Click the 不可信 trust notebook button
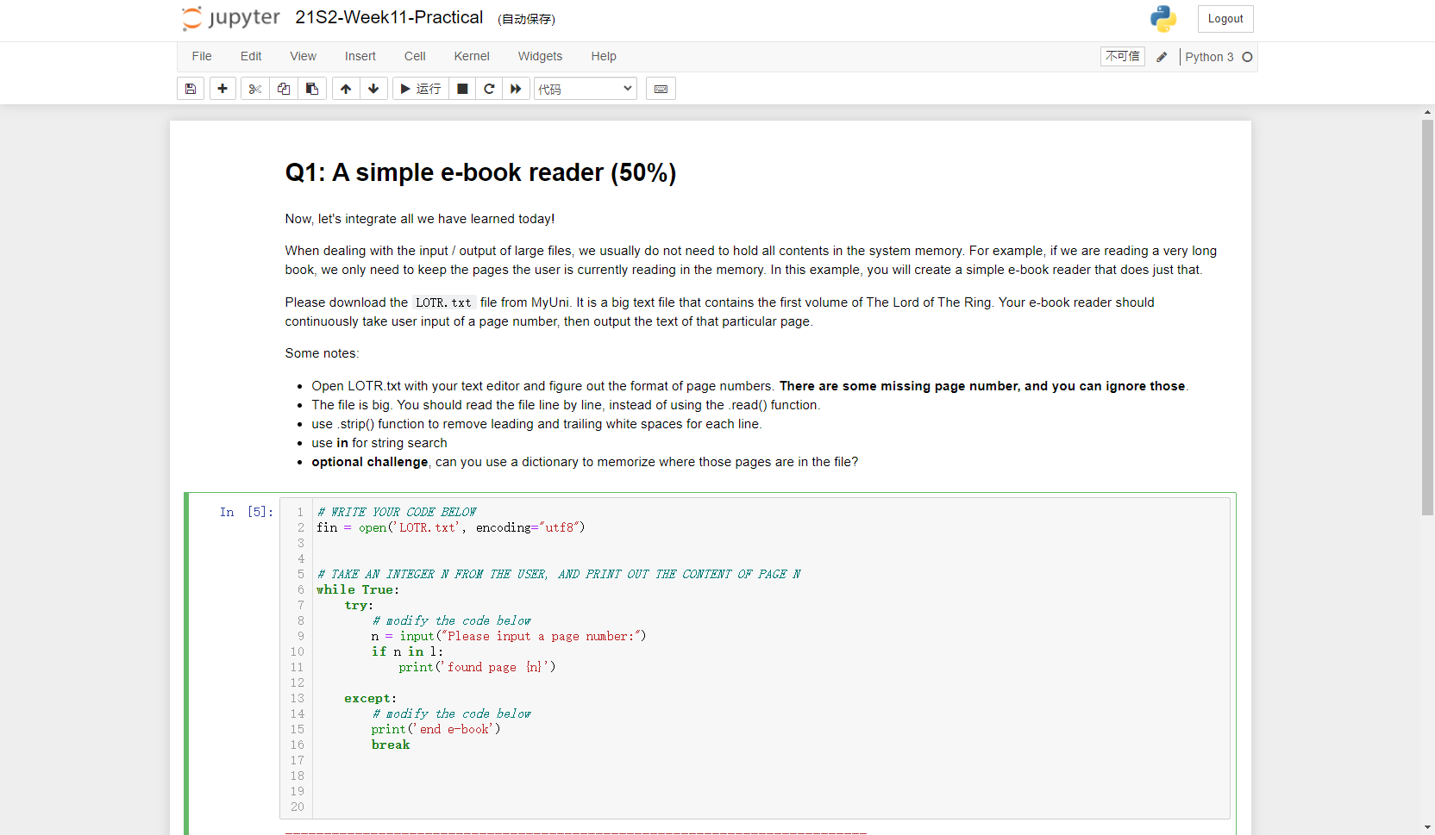This screenshot has height=835, width=1435. pyautogui.click(x=1122, y=55)
